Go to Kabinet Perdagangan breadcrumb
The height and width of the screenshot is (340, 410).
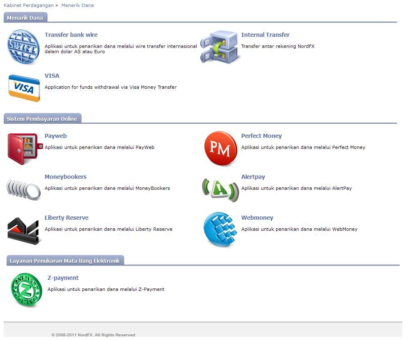(29, 5)
